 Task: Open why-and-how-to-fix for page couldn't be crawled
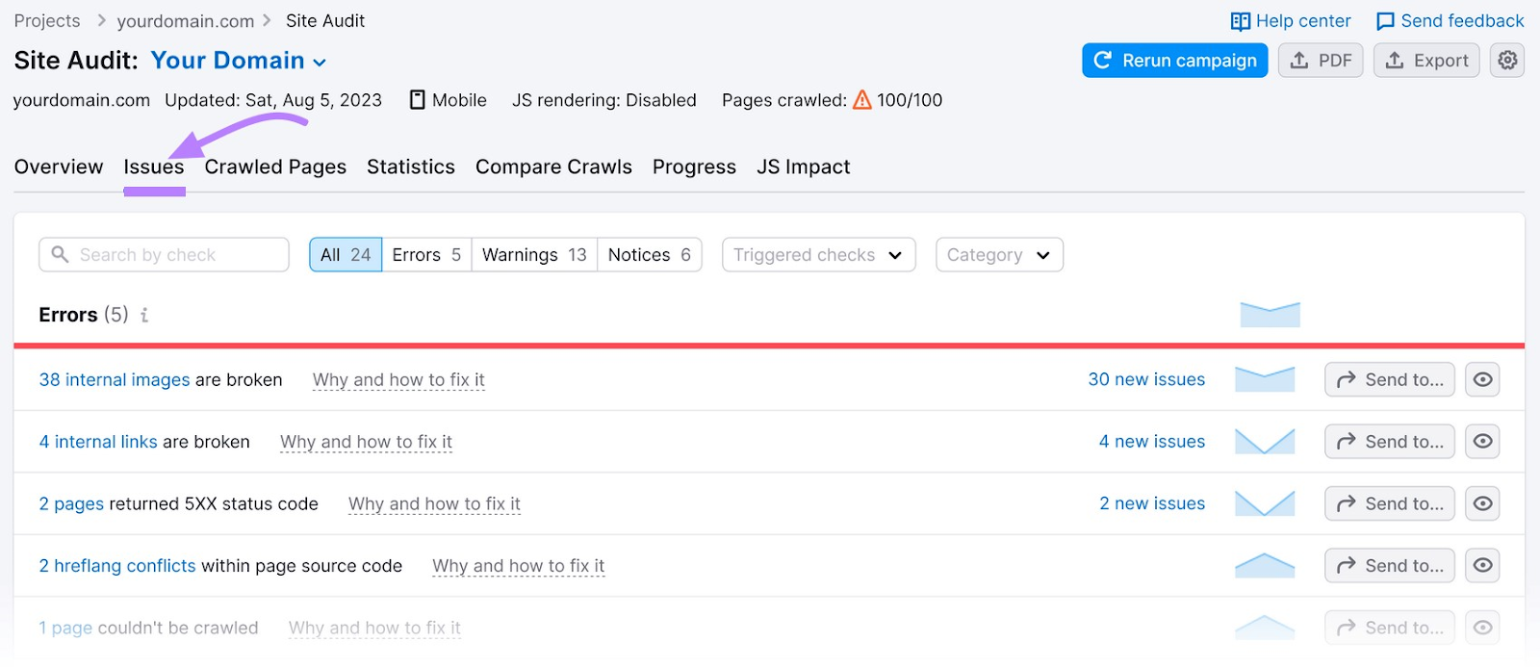[x=374, y=629]
